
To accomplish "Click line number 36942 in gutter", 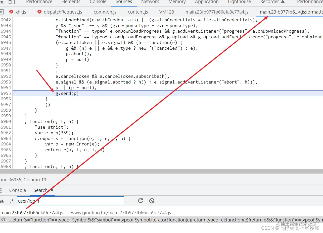I will [6, 20].
